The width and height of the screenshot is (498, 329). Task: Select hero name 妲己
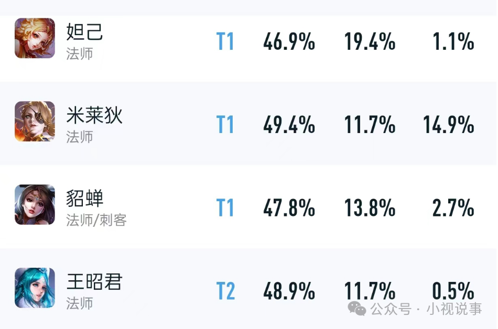(84, 32)
